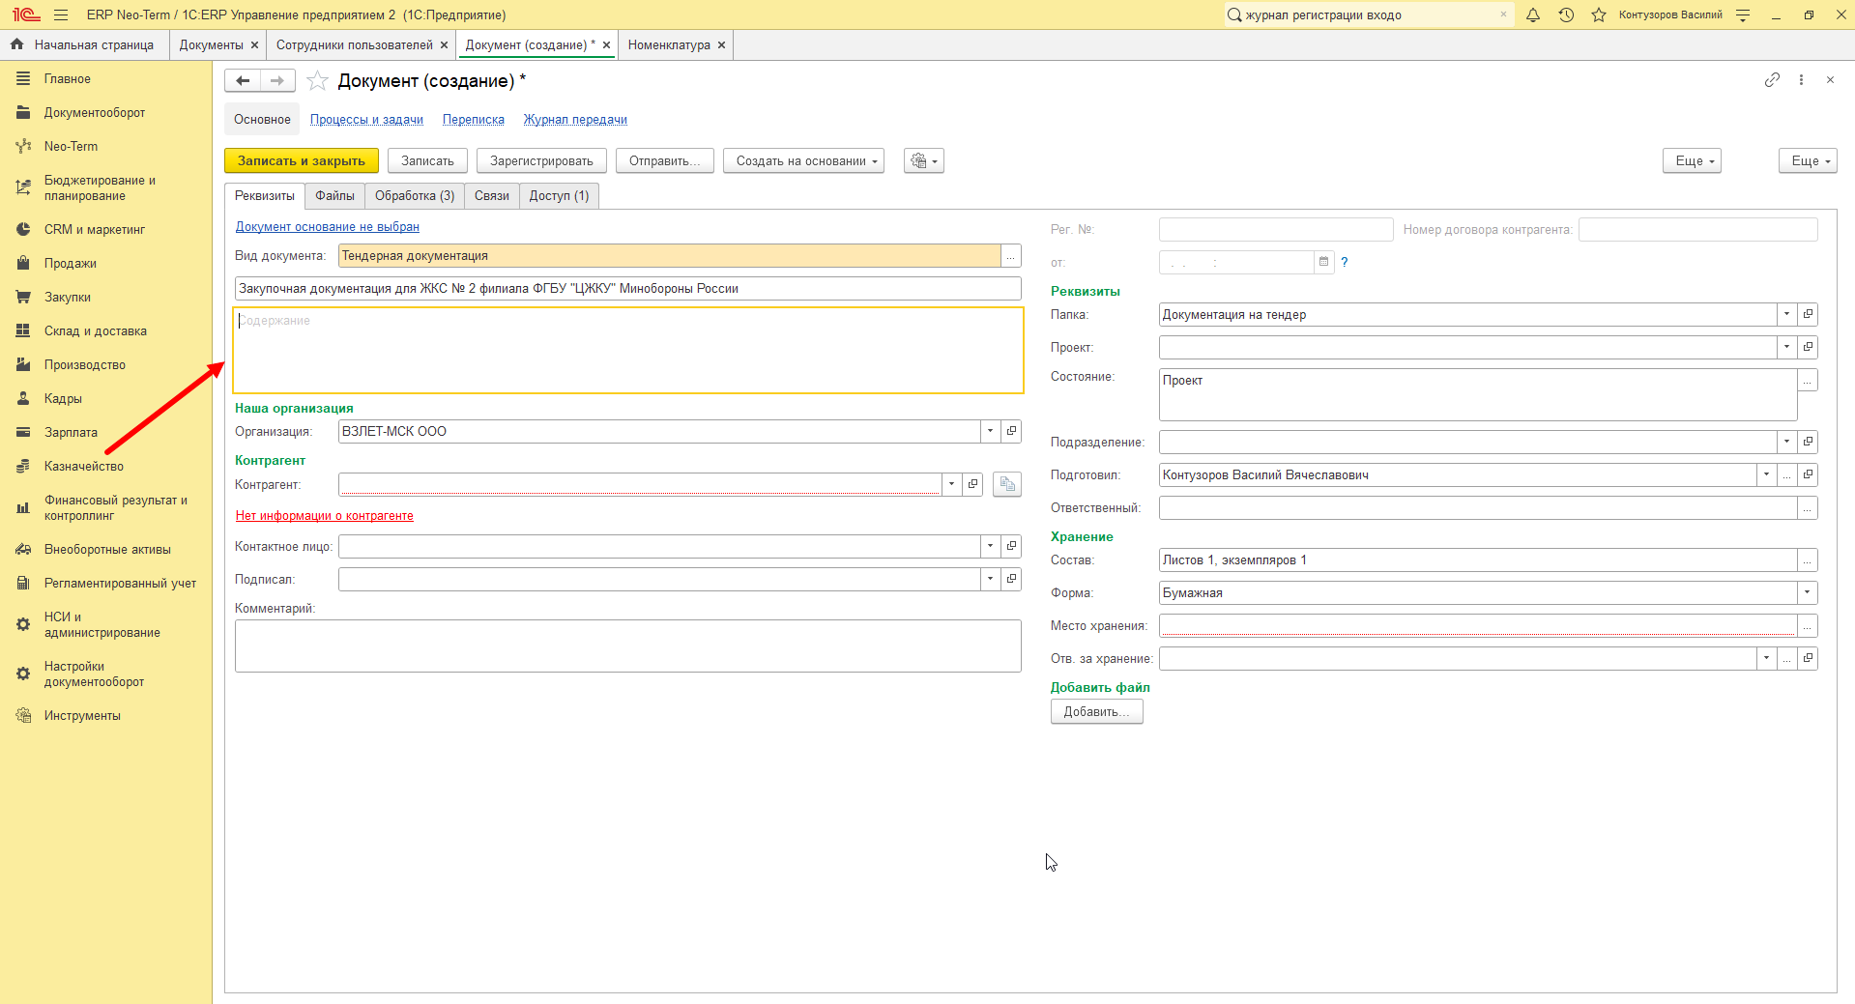Open Папка field record button

[1808, 314]
